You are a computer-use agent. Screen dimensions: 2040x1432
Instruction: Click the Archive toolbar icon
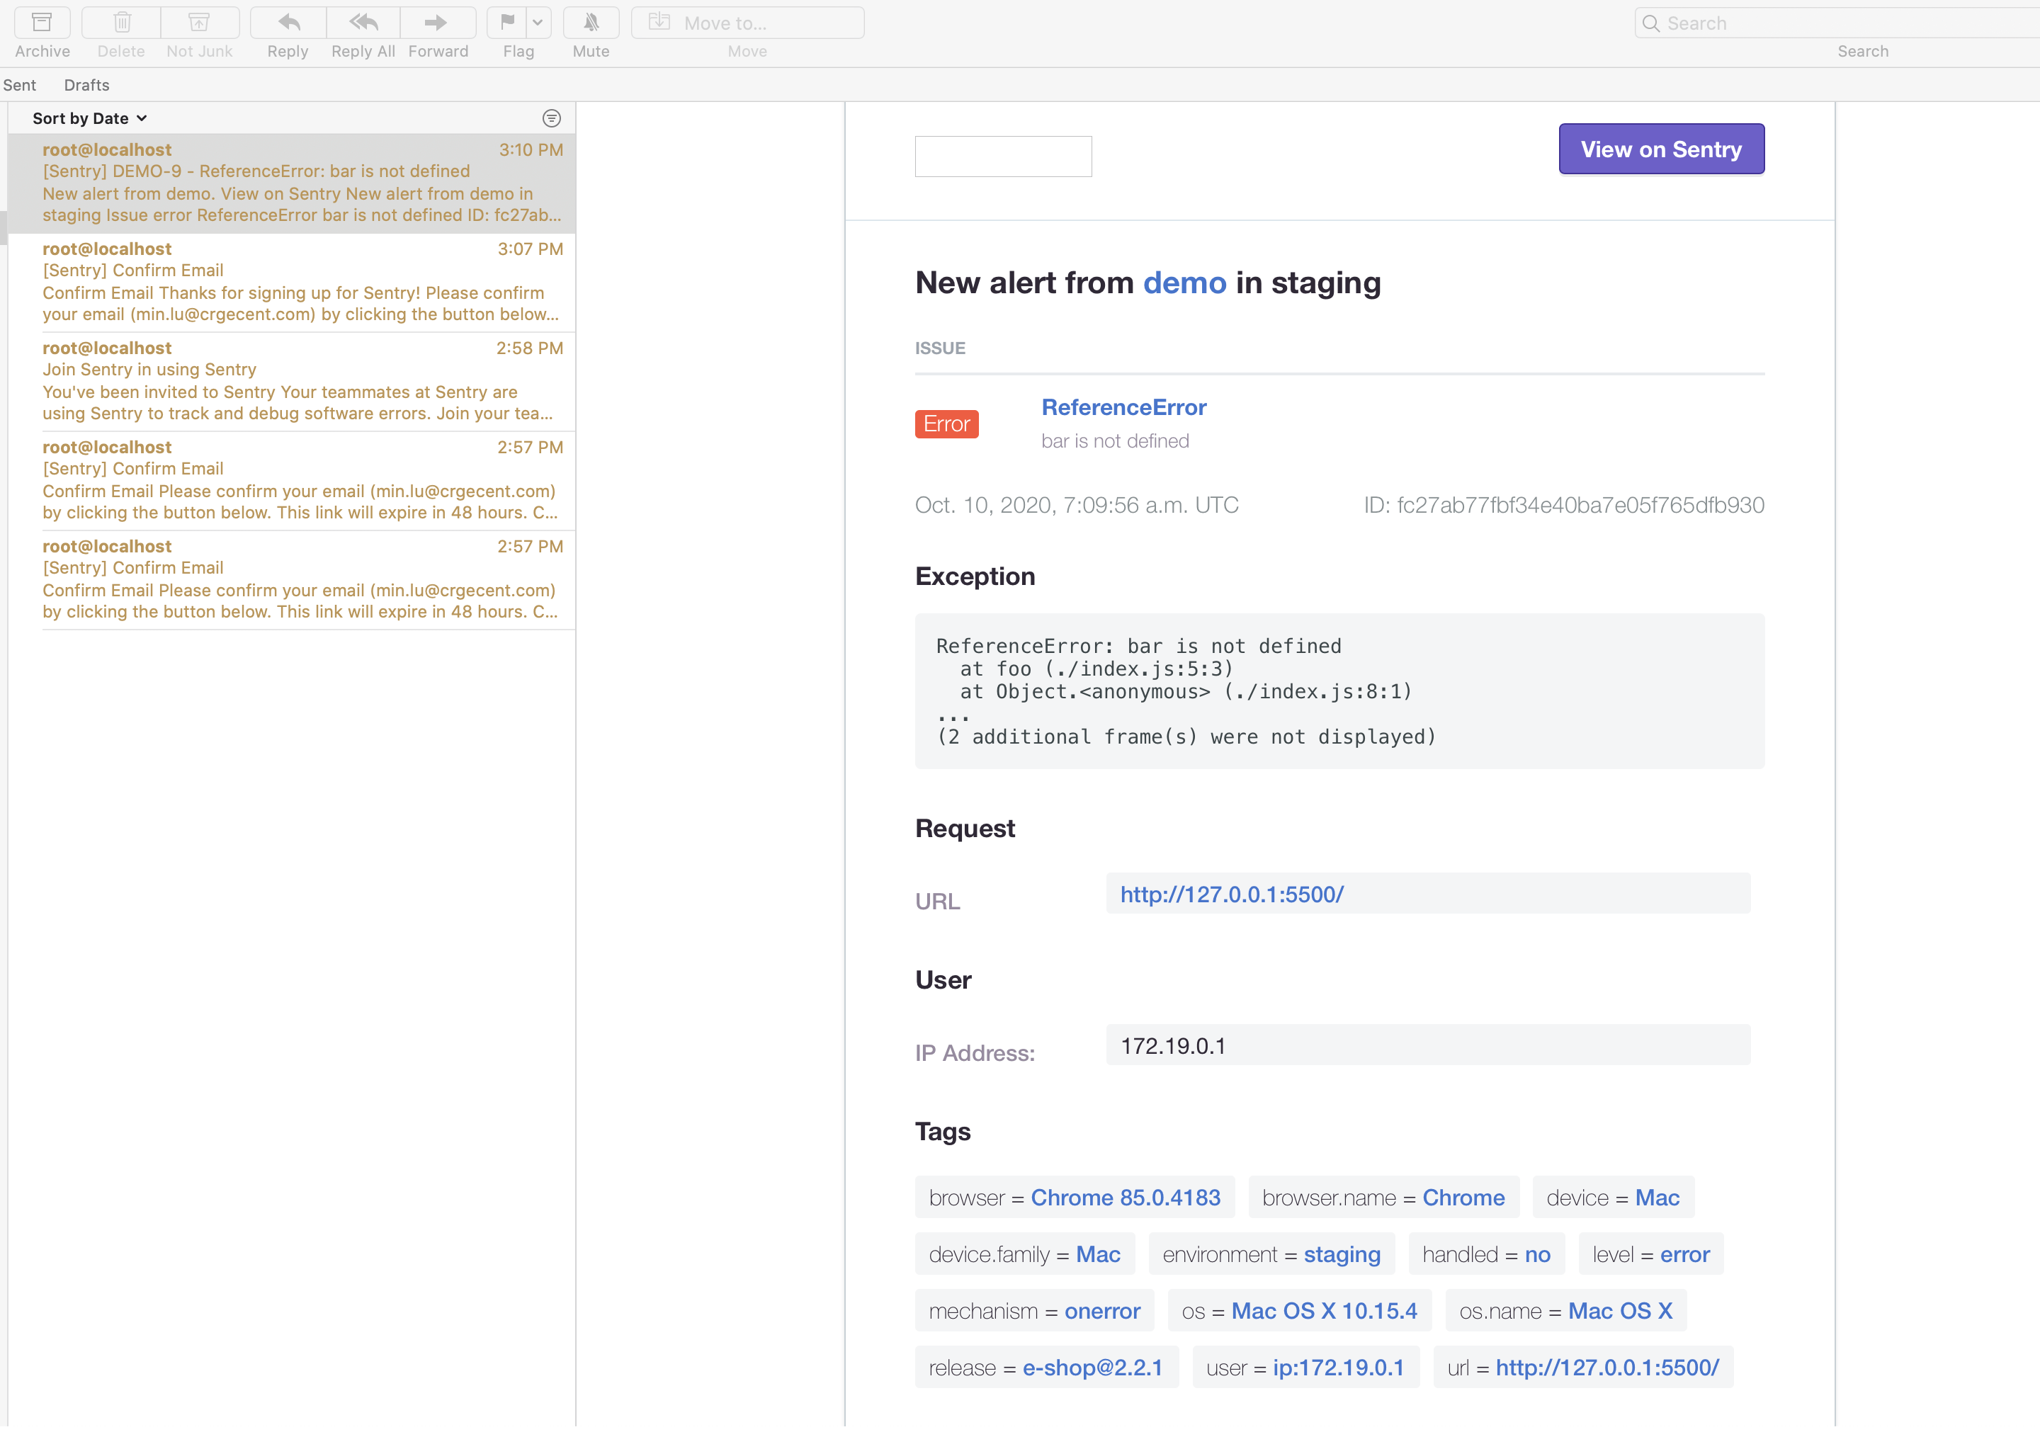point(42,23)
